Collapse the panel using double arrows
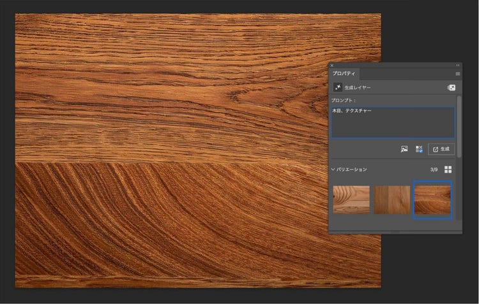This screenshot has height=304, width=479. point(457,65)
